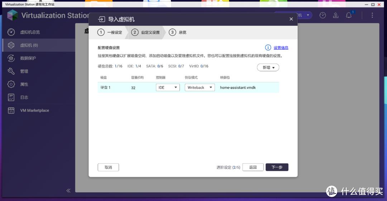The width and height of the screenshot is (387, 201).
Task: Click the overview gauge icon in sidebar
Action: (11, 32)
